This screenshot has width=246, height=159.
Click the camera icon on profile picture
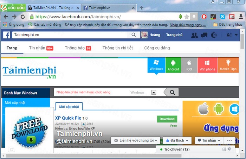(x=12, y=150)
